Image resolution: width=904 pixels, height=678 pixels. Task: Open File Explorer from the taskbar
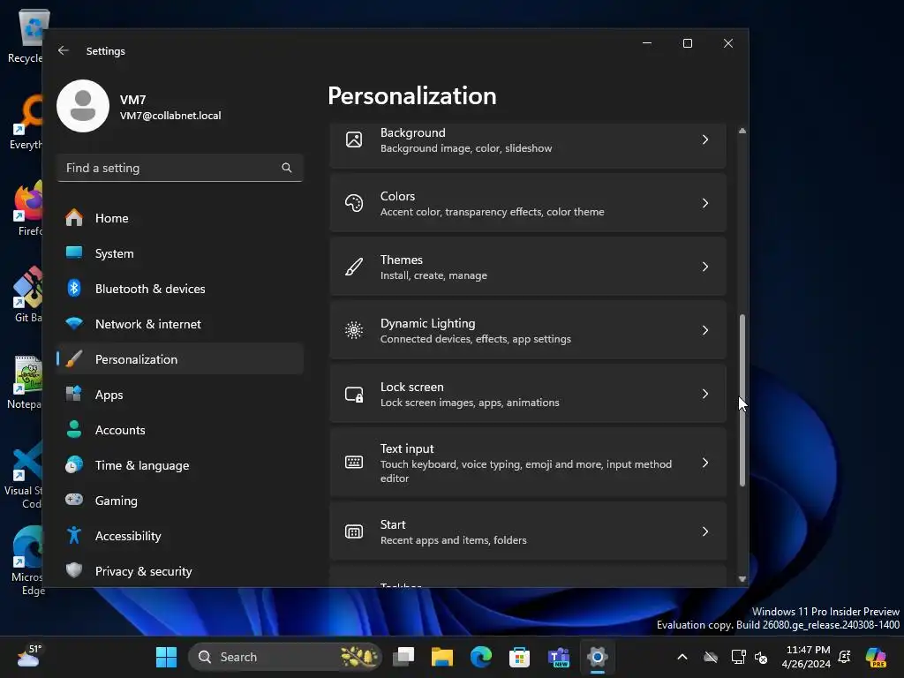(442, 657)
